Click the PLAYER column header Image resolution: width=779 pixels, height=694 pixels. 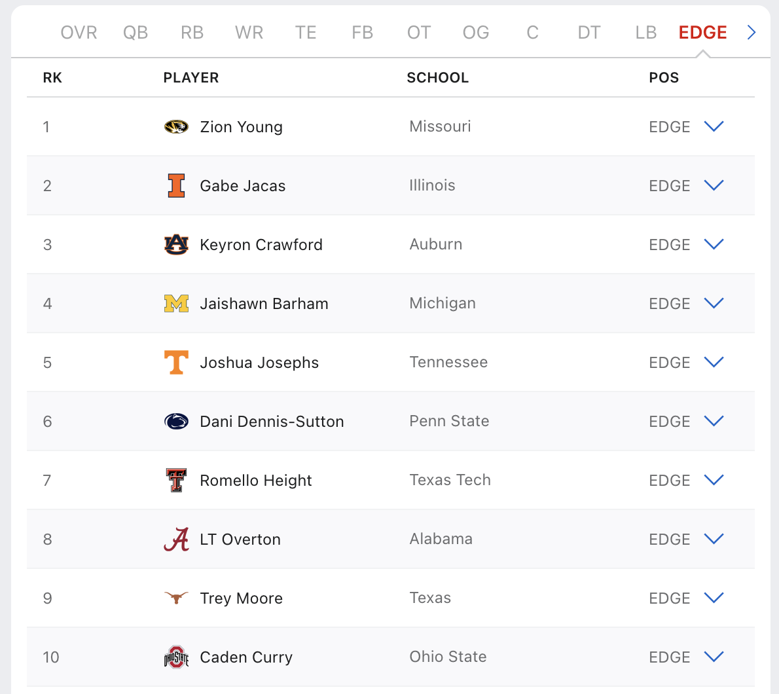(191, 78)
